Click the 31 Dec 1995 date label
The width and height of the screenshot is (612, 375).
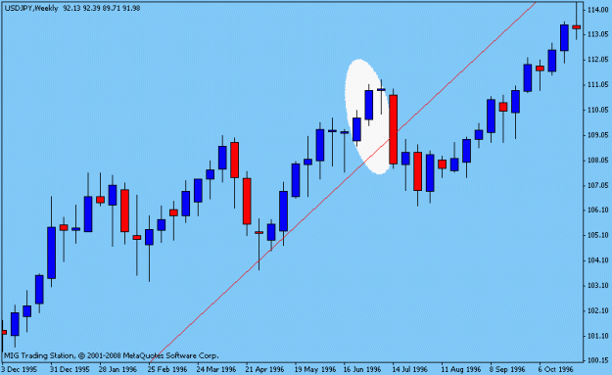(71, 369)
